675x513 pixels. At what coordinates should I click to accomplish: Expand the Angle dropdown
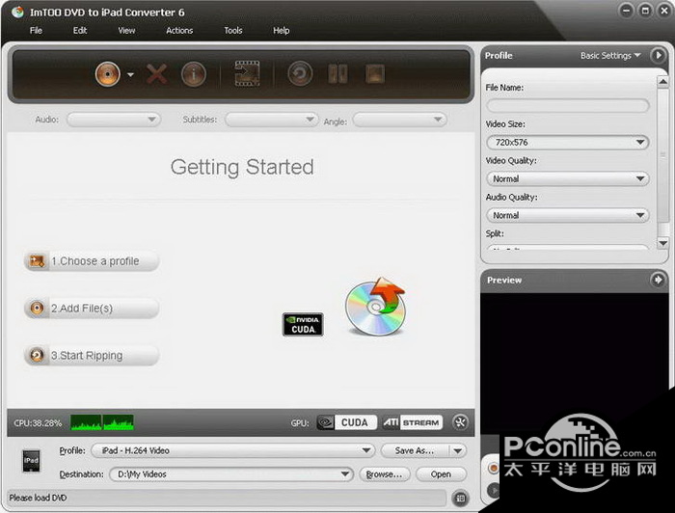tap(400, 121)
